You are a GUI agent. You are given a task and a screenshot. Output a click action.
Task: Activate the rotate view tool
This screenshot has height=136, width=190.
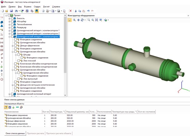coord(82,20)
